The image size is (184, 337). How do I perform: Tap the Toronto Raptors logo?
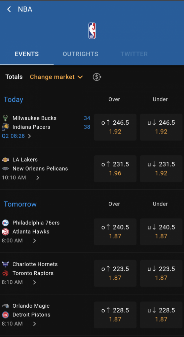pyautogui.click(x=5, y=273)
